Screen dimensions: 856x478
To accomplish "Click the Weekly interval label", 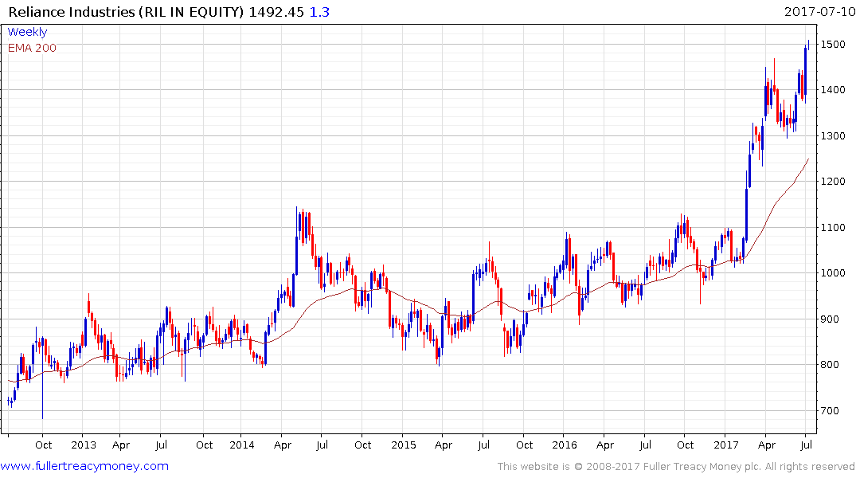I will coord(27,32).
